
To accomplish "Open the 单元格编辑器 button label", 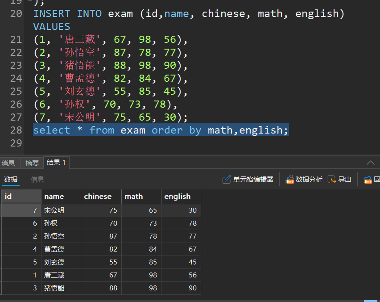I will [x=253, y=180].
